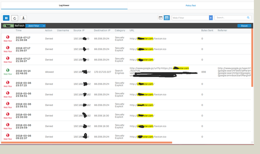This screenshot has height=154, width=260.
Task: Click the google.gr URL in the allowed row
Action: click(163, 72)
